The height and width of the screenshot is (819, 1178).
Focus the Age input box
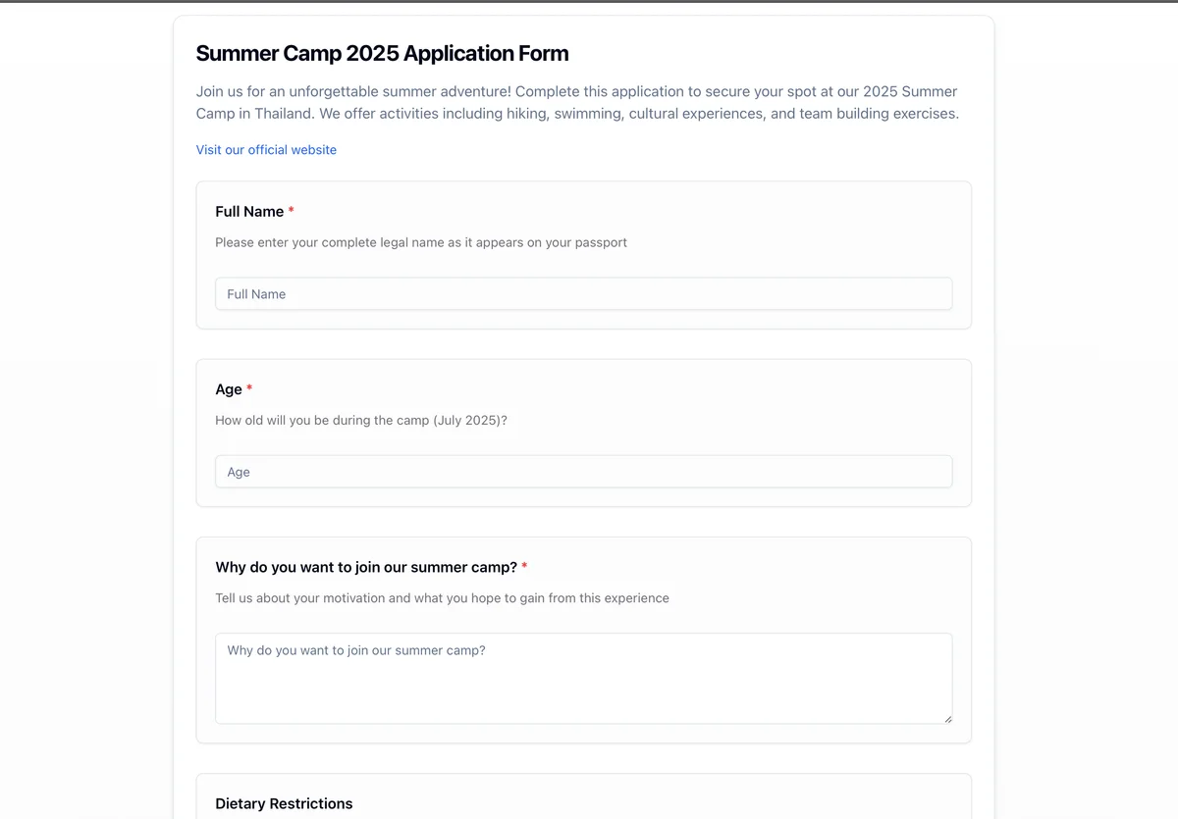click(583, 472)
